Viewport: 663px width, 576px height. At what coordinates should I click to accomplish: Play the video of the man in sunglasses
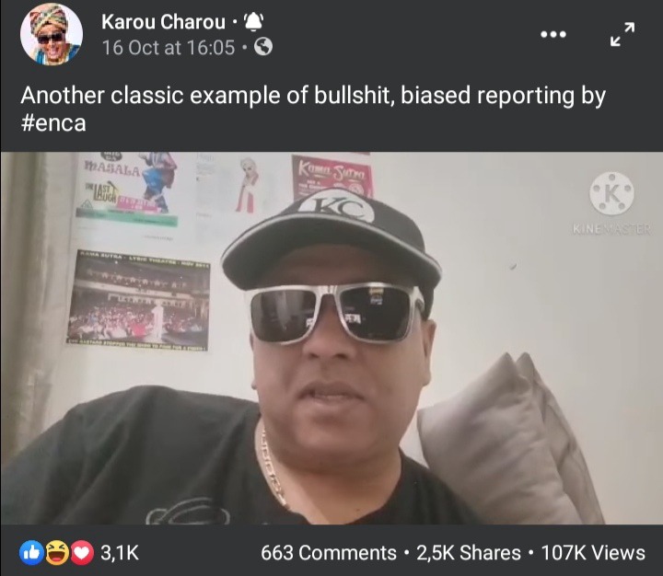[331, 338]
